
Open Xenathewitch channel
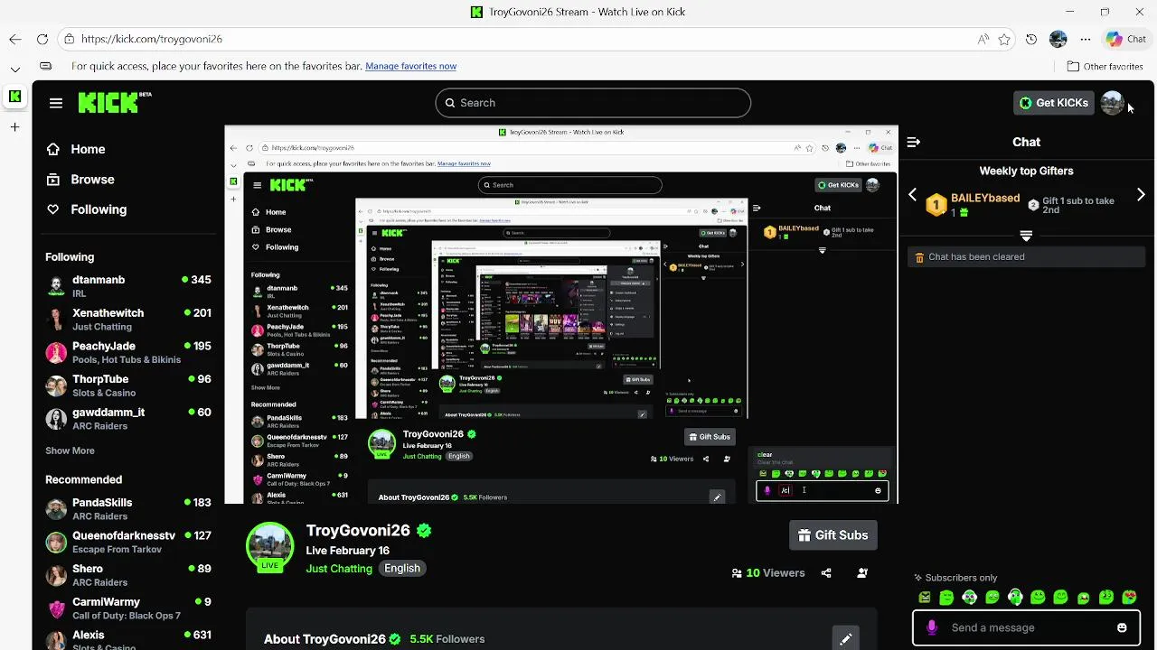coord(128,320)
